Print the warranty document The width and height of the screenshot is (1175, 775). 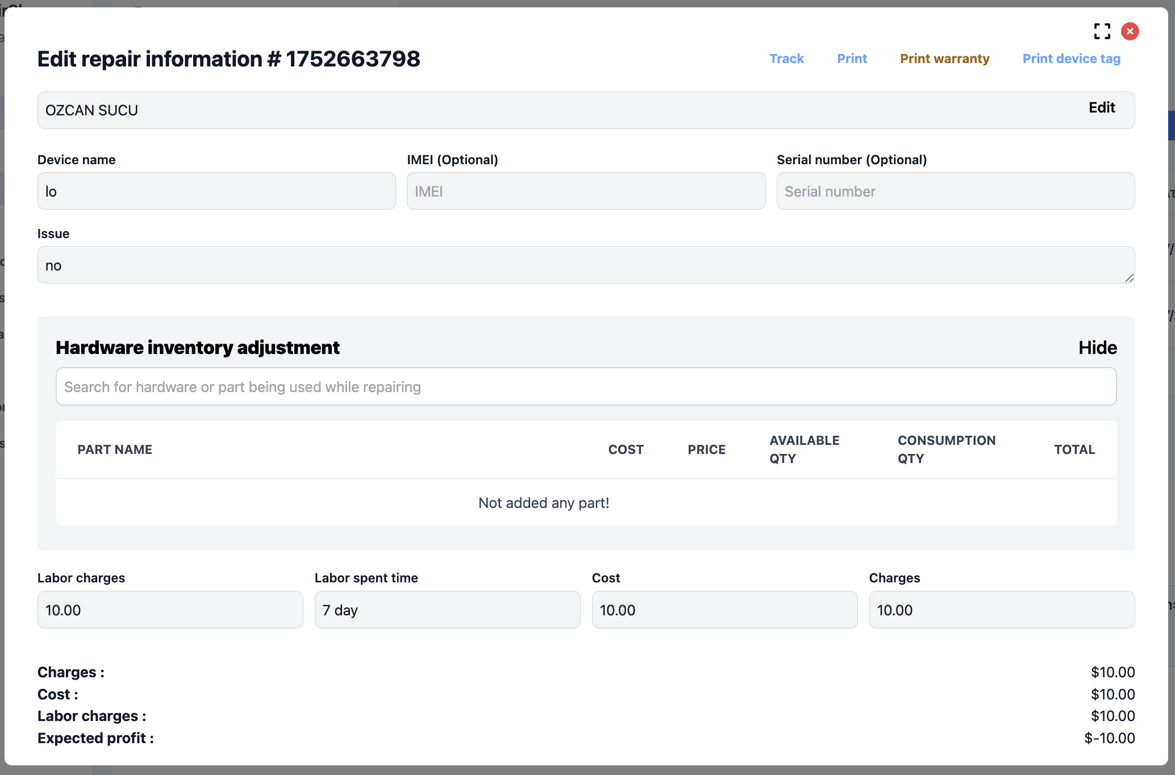[x=944, y=59]
